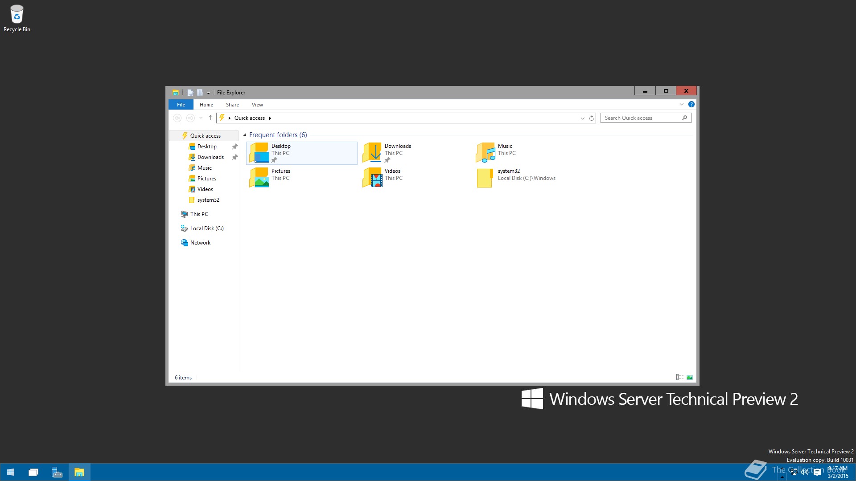Click the Properties quick access toolbar icon
The height and width of the screenshot is (481, 856).
point(190,93)
